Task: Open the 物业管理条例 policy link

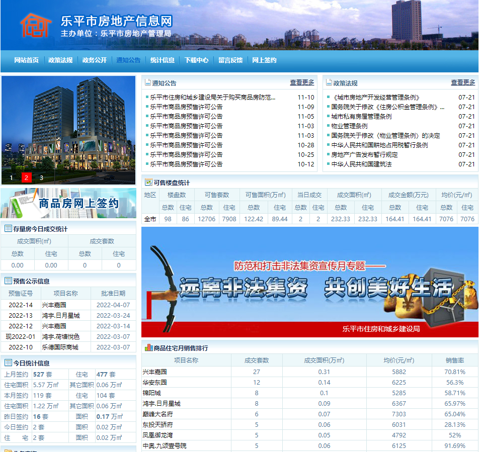Action: pyautogui.click(x=349, y=126)
